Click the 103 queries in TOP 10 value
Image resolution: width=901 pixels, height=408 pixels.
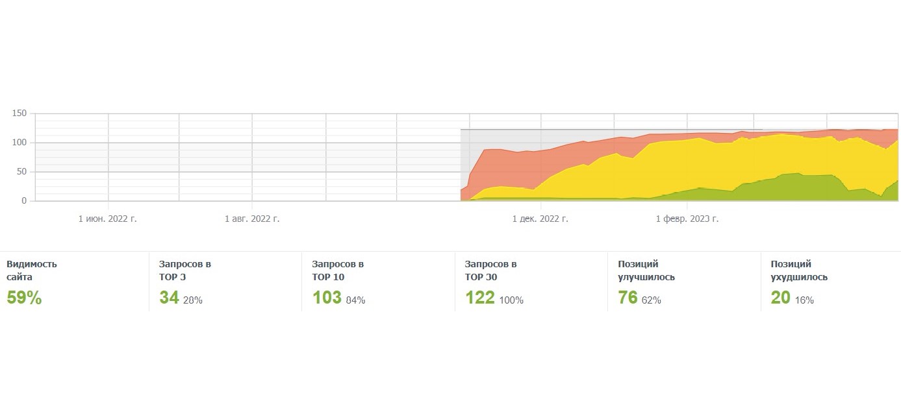click(327, 298)
